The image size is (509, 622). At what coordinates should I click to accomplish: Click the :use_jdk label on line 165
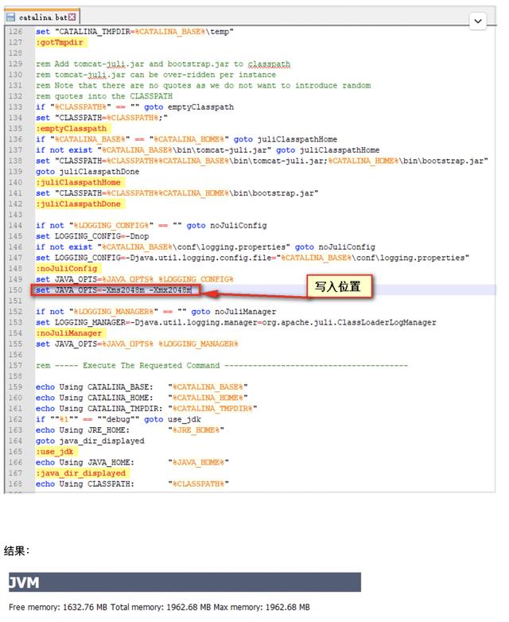click(55, 451)
